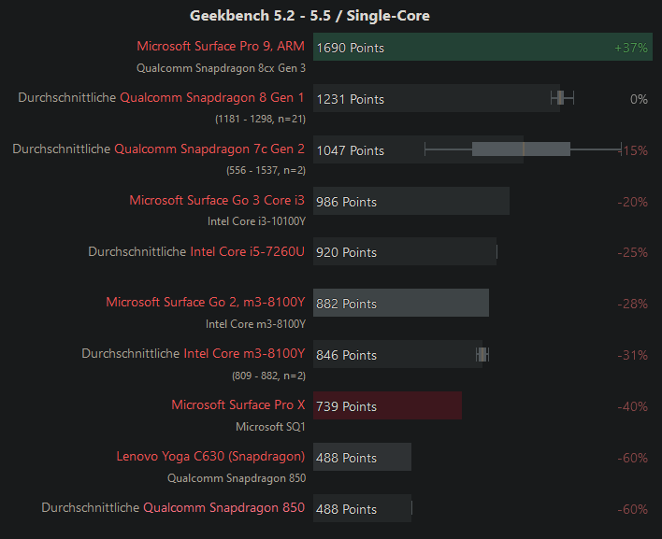Click the 0% value

[x=639, y=99]
